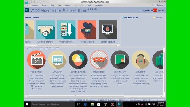This screenshot has height=107, width=190.
Task: Show hidden system tray icons chevron
Action: [x=136, y=104]
